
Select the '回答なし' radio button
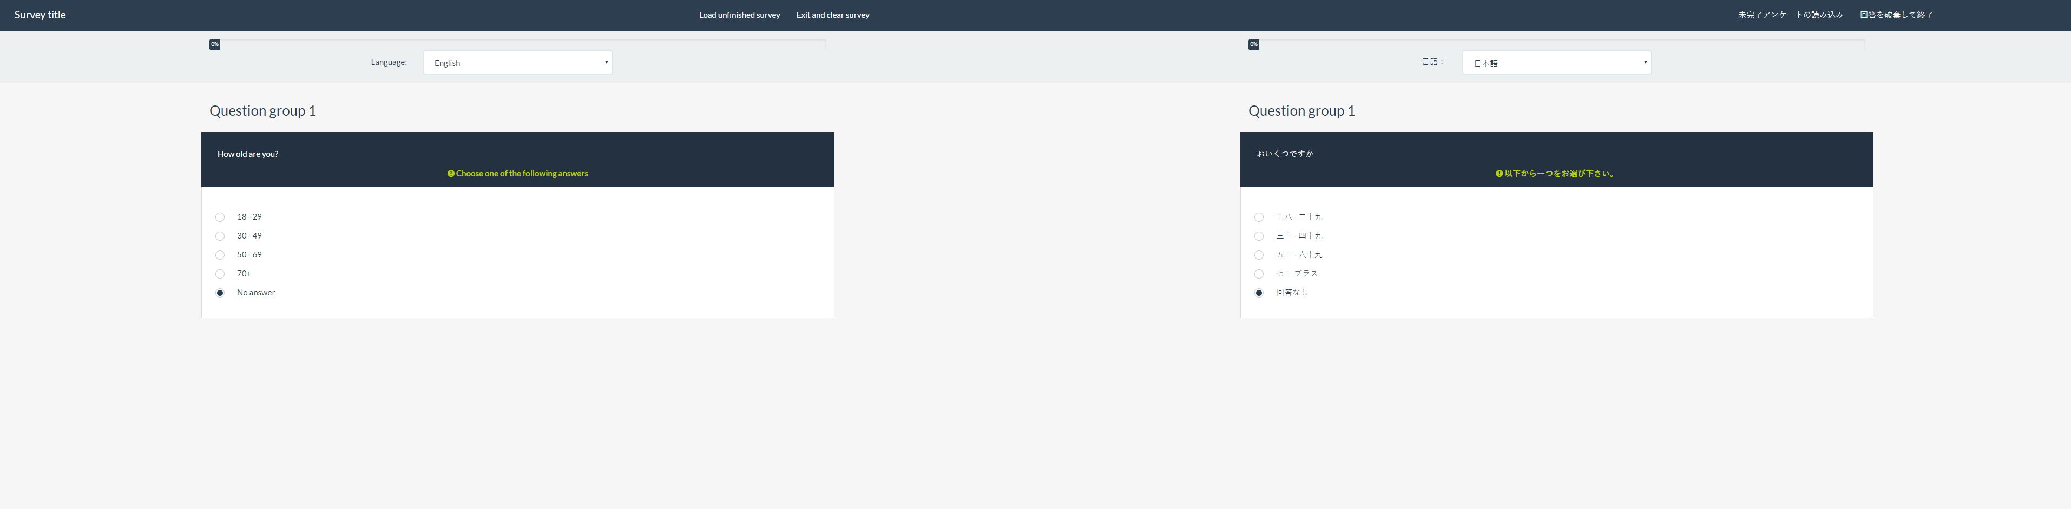tap(1259, 293)
